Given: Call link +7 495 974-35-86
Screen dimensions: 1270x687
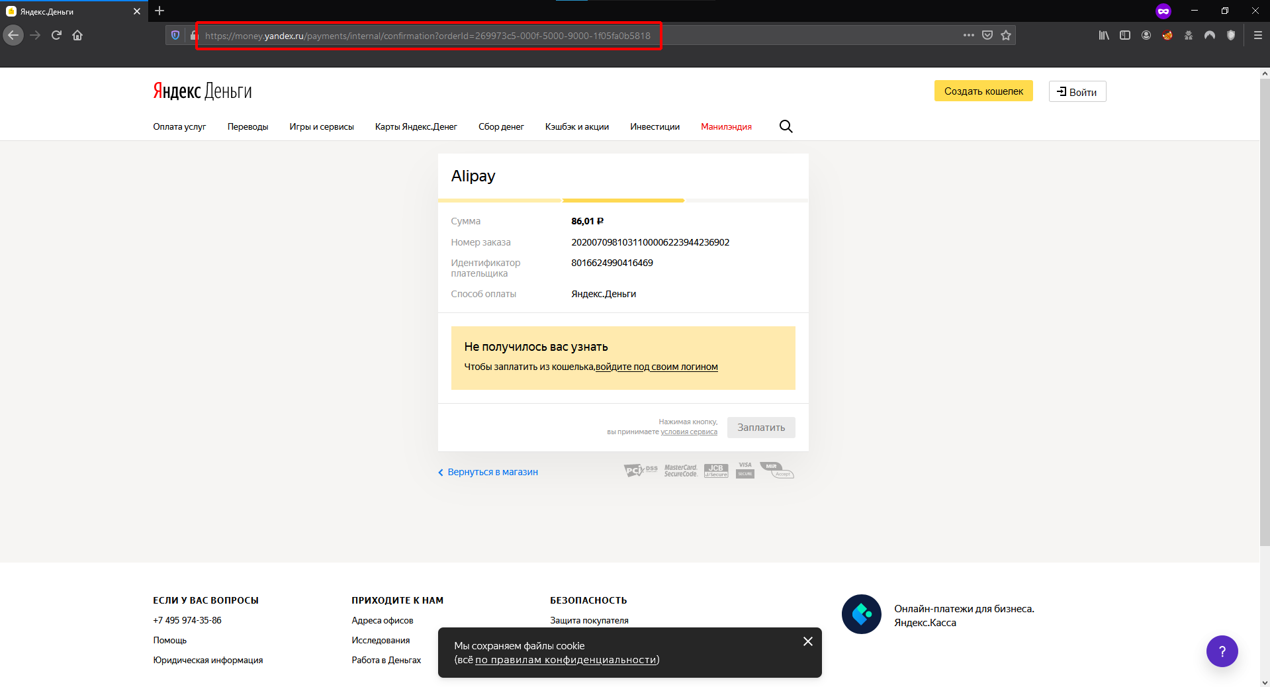Looking at the screenshot, I should click(x=187, y=620).
